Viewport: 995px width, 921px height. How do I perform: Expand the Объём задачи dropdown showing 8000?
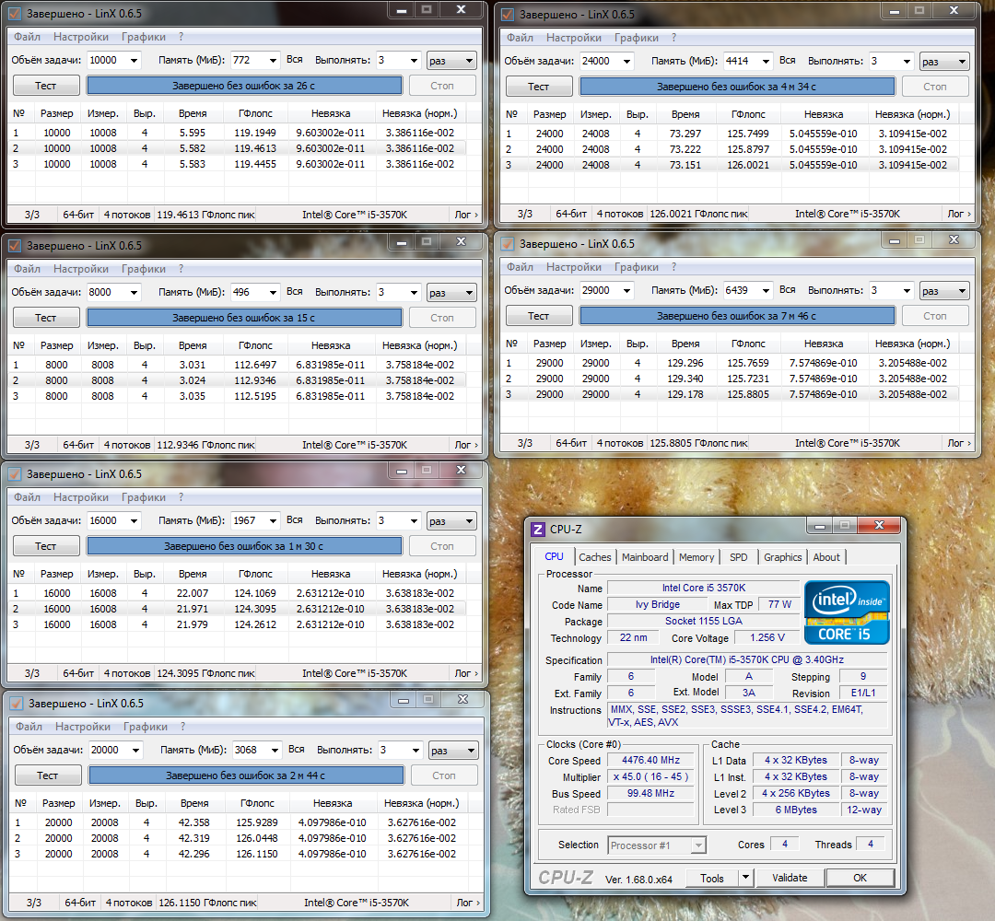coord(134,292)
